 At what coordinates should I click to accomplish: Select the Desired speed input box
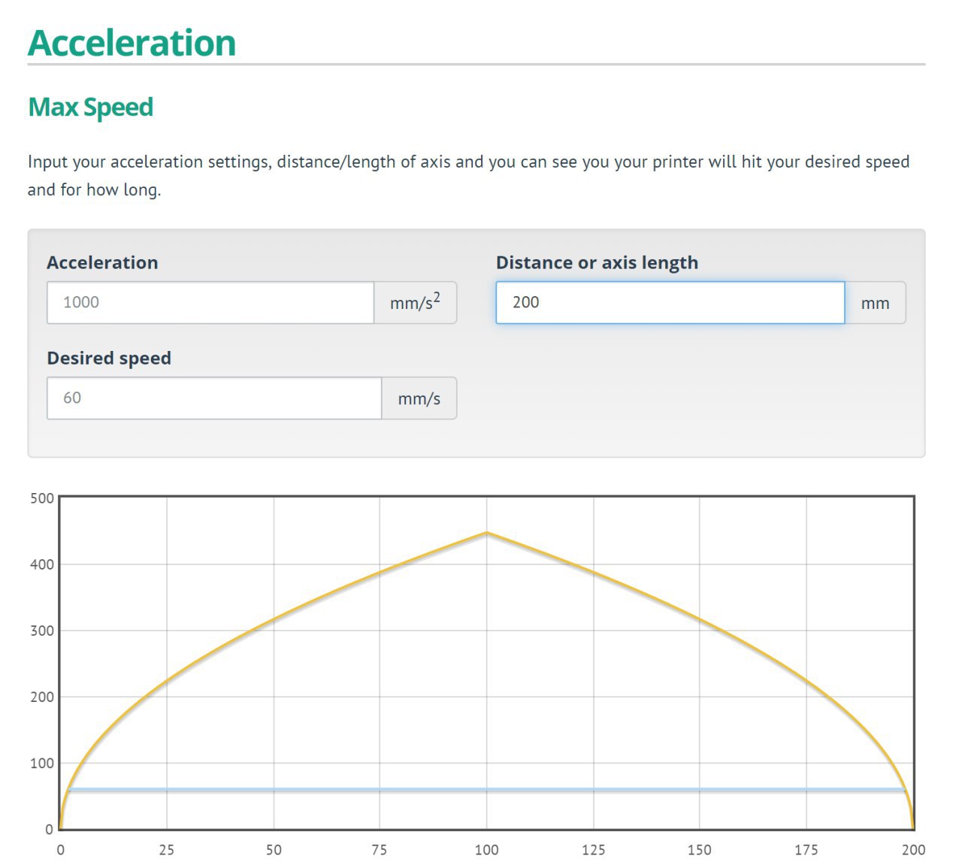pyautogui.click(x=214, y=398)
